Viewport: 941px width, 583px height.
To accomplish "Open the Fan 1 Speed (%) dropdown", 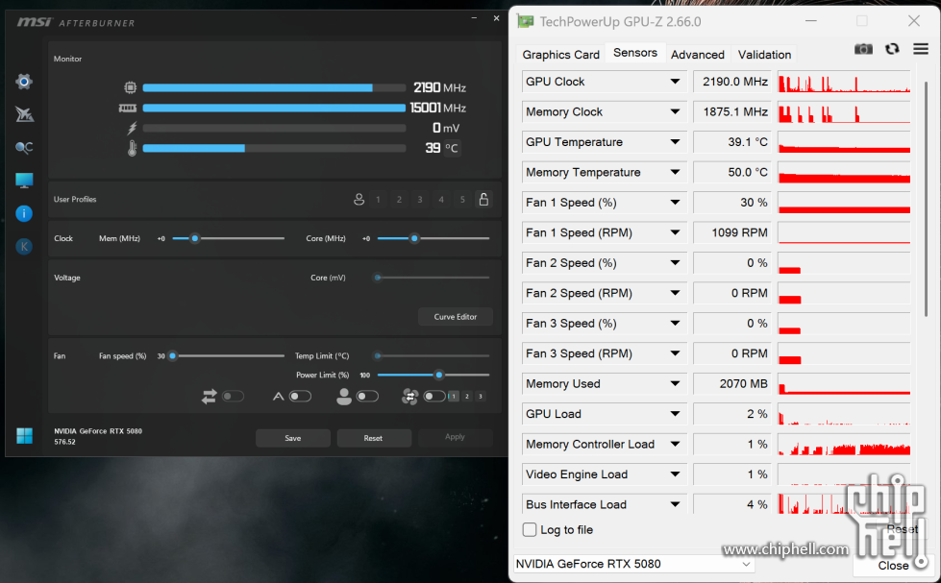I will (x=675, y=202).
